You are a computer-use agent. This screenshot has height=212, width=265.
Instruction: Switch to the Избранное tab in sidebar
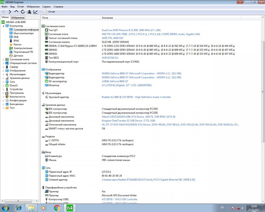pos(18,17)
